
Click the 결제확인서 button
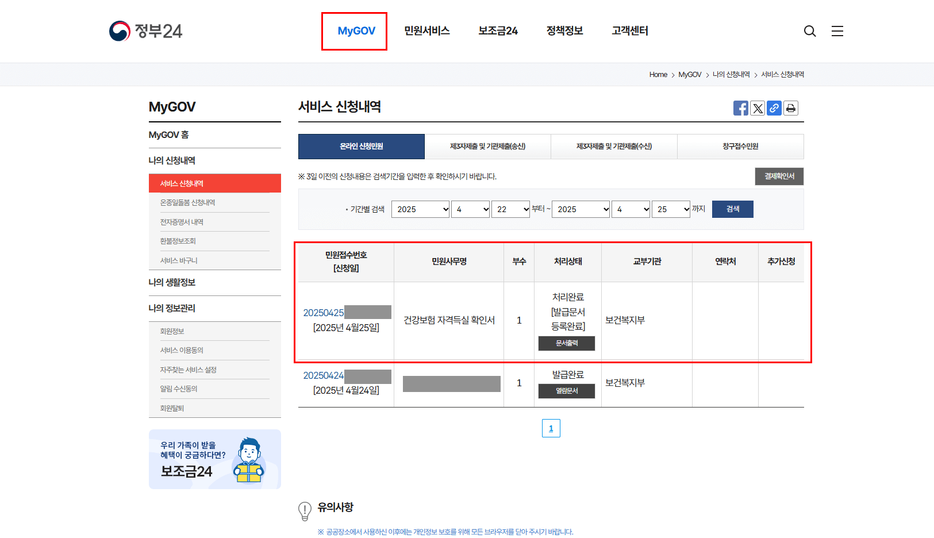[779, 176]
